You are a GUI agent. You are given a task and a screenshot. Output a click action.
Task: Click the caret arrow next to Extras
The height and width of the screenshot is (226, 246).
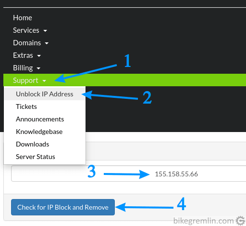pyautogui.click(x=39, y=56)
